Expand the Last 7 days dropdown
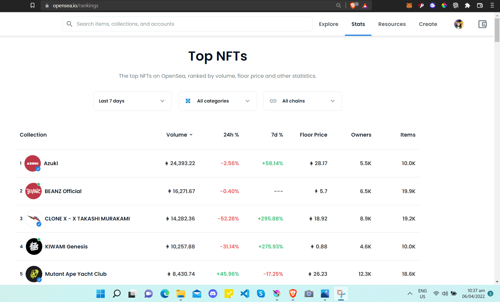The image size is (500, 302). 132,101
